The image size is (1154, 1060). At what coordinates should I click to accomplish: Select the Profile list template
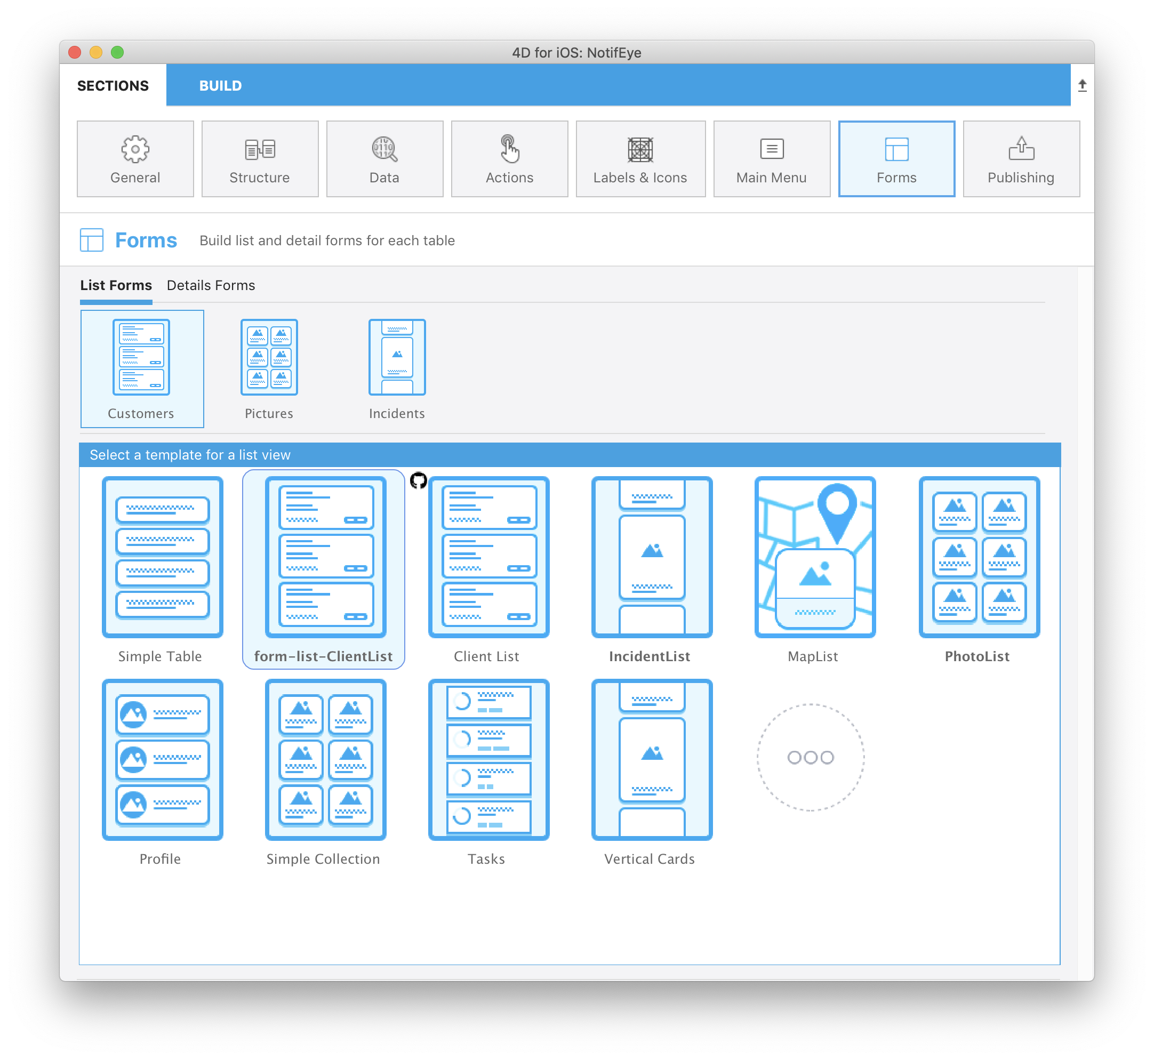[161, 759]
